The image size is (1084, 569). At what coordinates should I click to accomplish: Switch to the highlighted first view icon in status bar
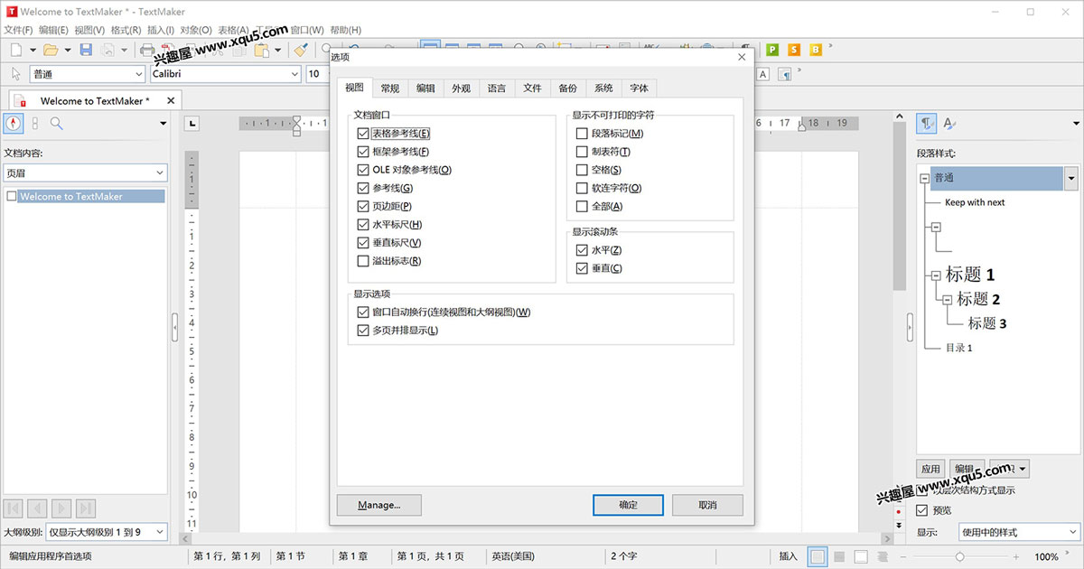tap(817, 557)
